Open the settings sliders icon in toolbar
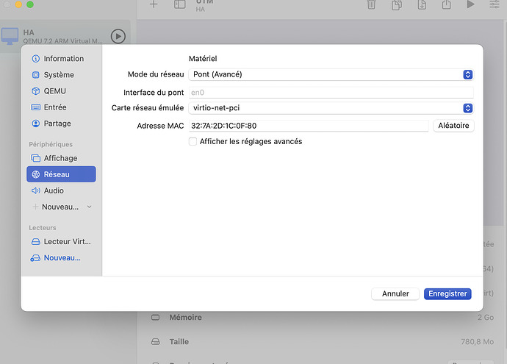507x364 pixels. pos(493,5)
